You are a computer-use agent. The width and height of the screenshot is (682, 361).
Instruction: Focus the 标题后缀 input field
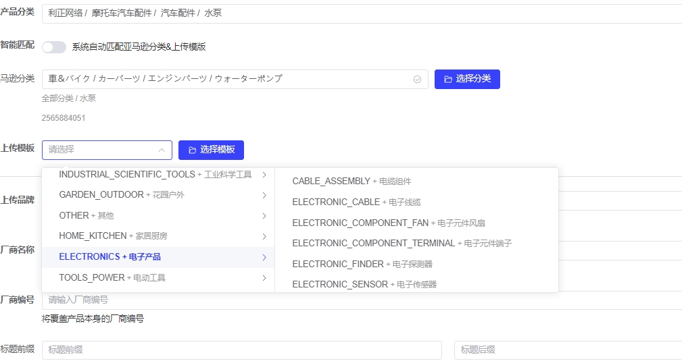[x=568, y=350]
